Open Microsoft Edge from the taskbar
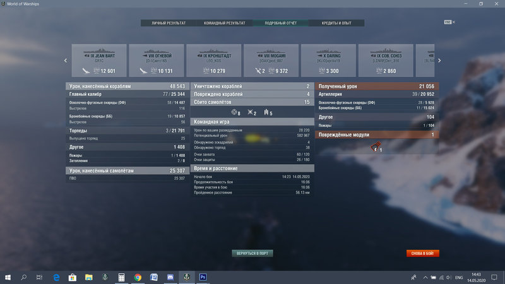The height and width of the screenshot is (284, 505). (56, 277)
